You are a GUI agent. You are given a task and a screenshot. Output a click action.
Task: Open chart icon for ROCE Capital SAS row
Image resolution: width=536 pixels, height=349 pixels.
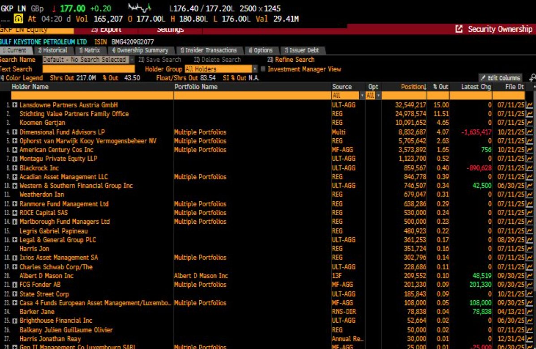point(529,213)
